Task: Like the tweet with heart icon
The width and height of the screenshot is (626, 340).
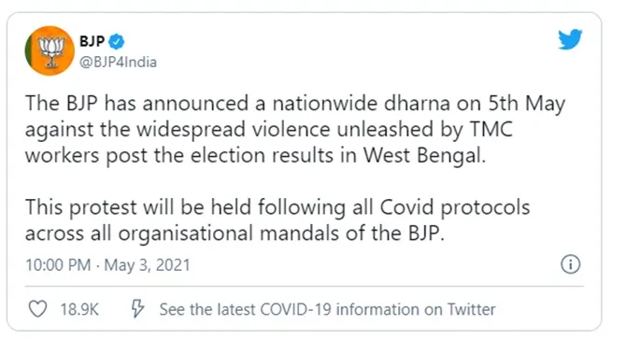Action: (x=38, y=309)
